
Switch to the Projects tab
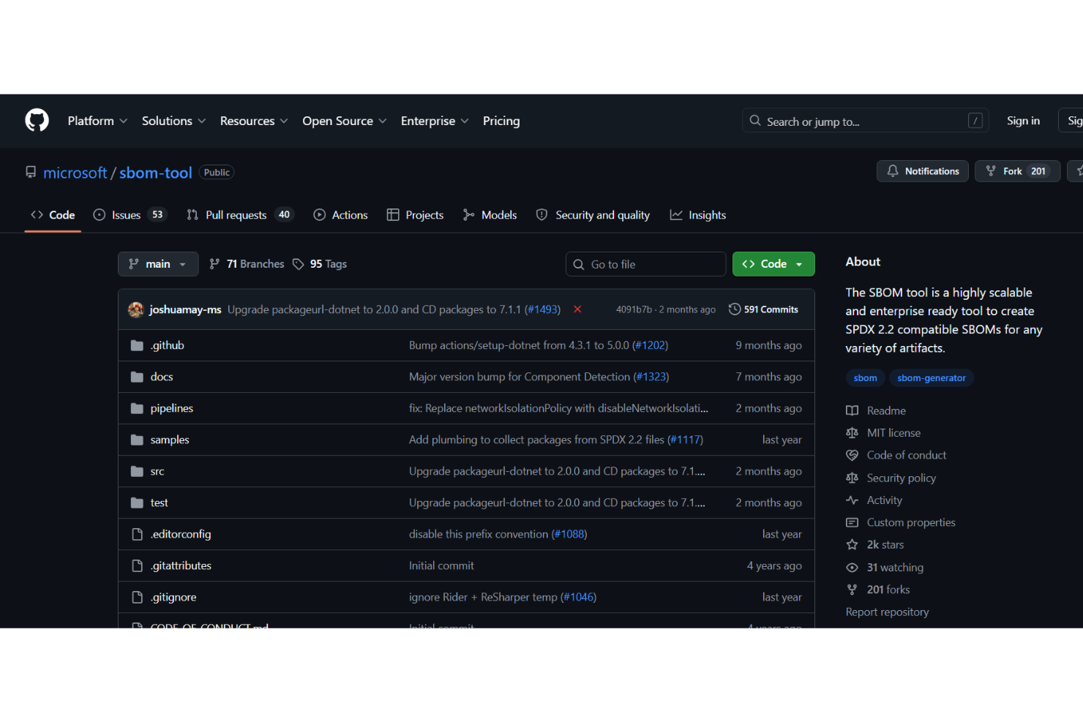pyautogui.click(x=415, y=215)
